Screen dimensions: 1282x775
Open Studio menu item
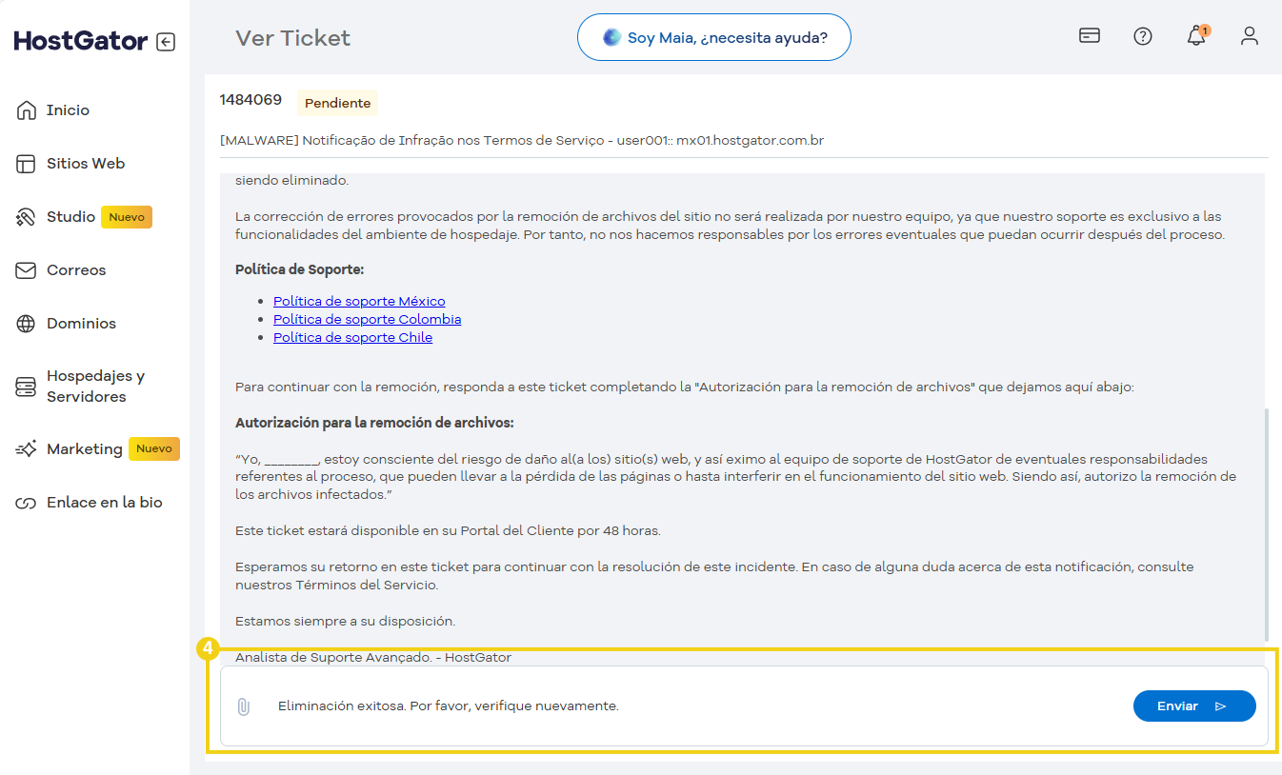point(70,217)
